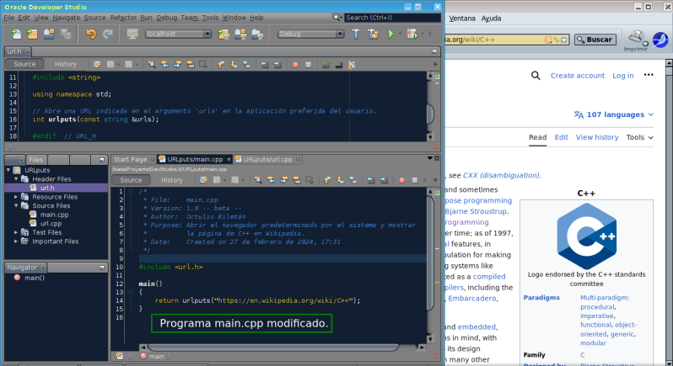This screenshot has height=366, width=673.
Task: Click the Buscar button in the browser
Action: point(597,40)
